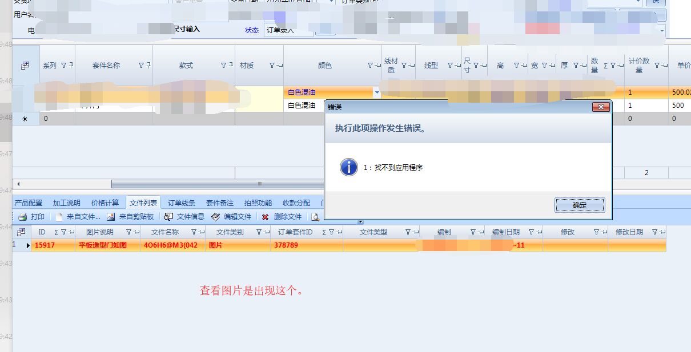Screen dimensions: 691x352
Task: Expand the 白色混油 color dropdown
Action: pyautogui.click(x=376, y=92)
